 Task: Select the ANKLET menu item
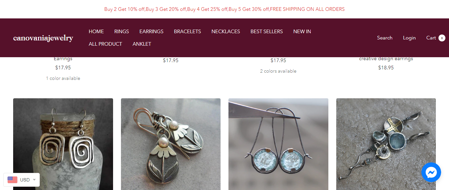(142, 44)
